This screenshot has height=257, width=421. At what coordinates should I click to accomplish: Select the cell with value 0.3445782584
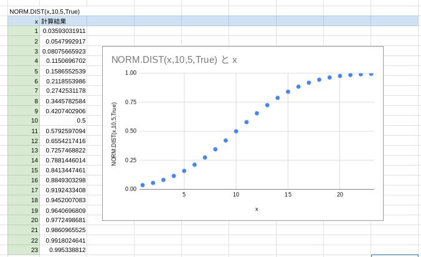tap(64, 101)
